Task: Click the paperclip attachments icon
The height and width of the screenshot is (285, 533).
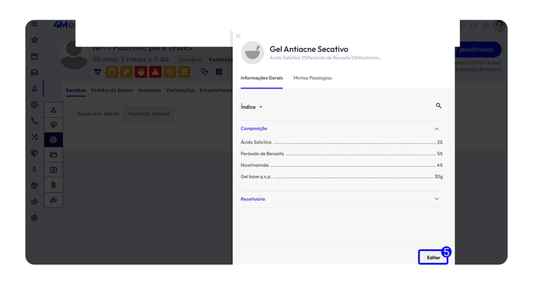Action: [x=53, y=185]
